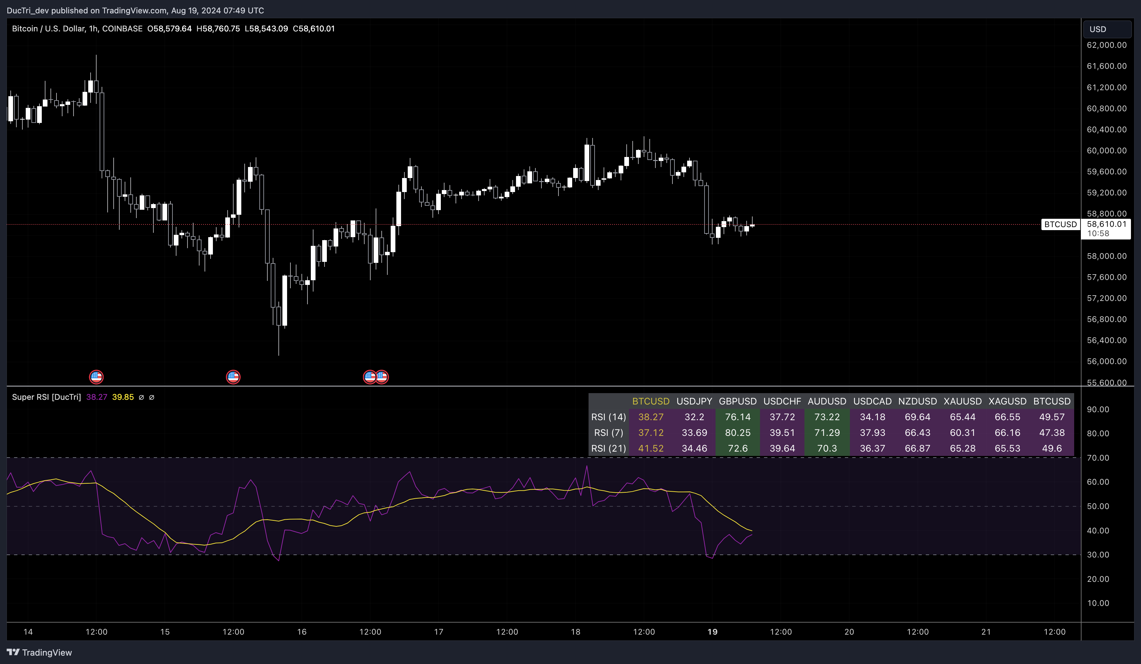Screen dimensions: 1141x664
Task: Click the GBPUSD RSI (14) cell 76.14
Action: [738, 417]
